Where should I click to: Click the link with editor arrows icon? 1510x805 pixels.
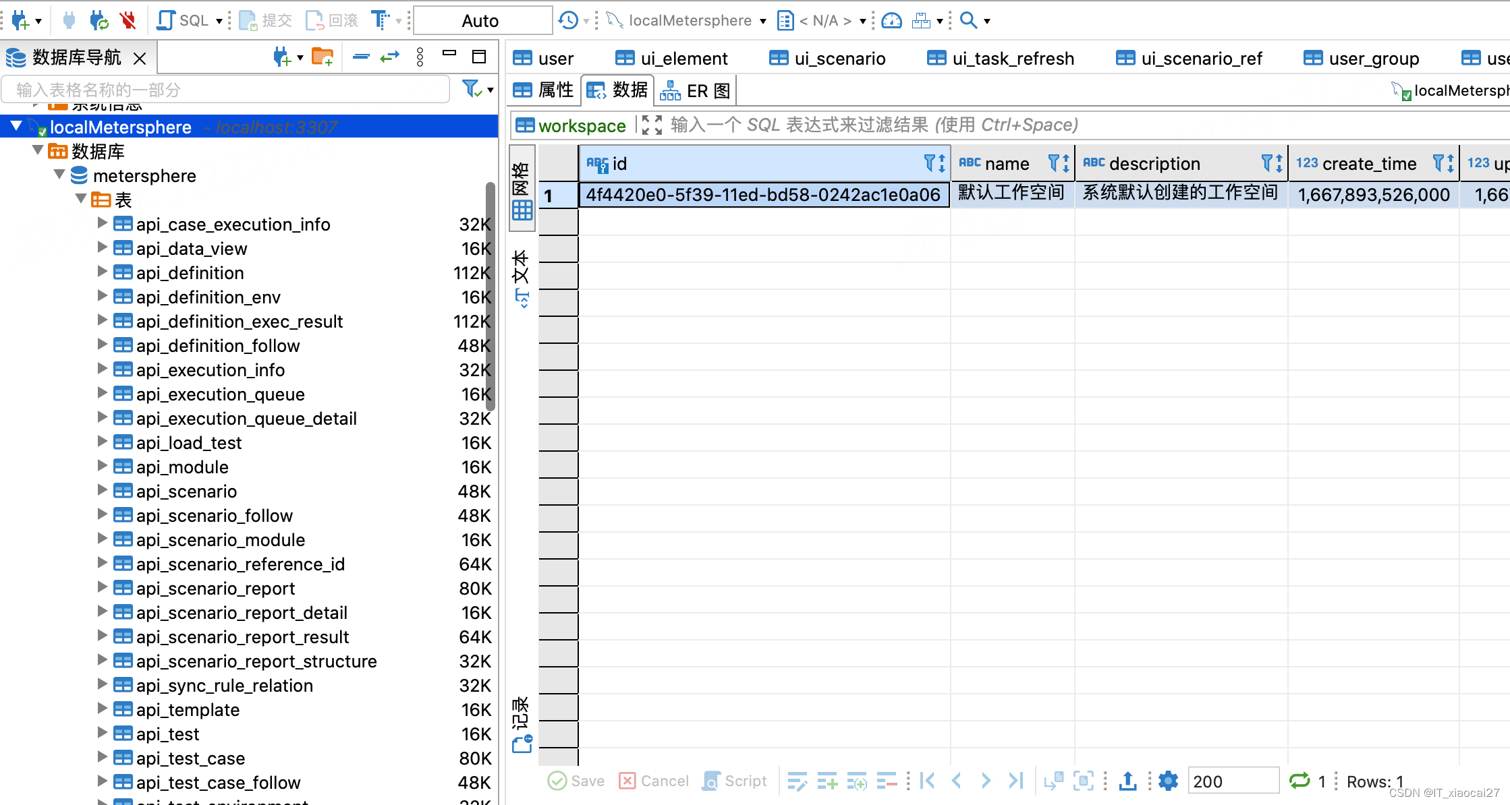click(x=390, y=57)
